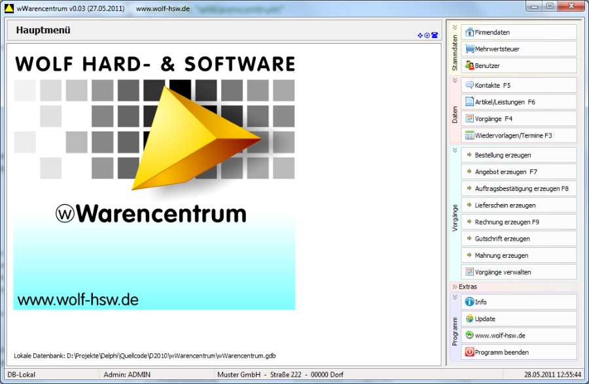
Task: Click the Artikel/Leistungen document icon
Action: 469,102
